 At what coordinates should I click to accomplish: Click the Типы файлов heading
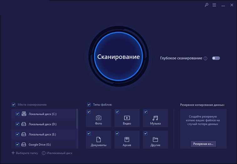point(103,105)
